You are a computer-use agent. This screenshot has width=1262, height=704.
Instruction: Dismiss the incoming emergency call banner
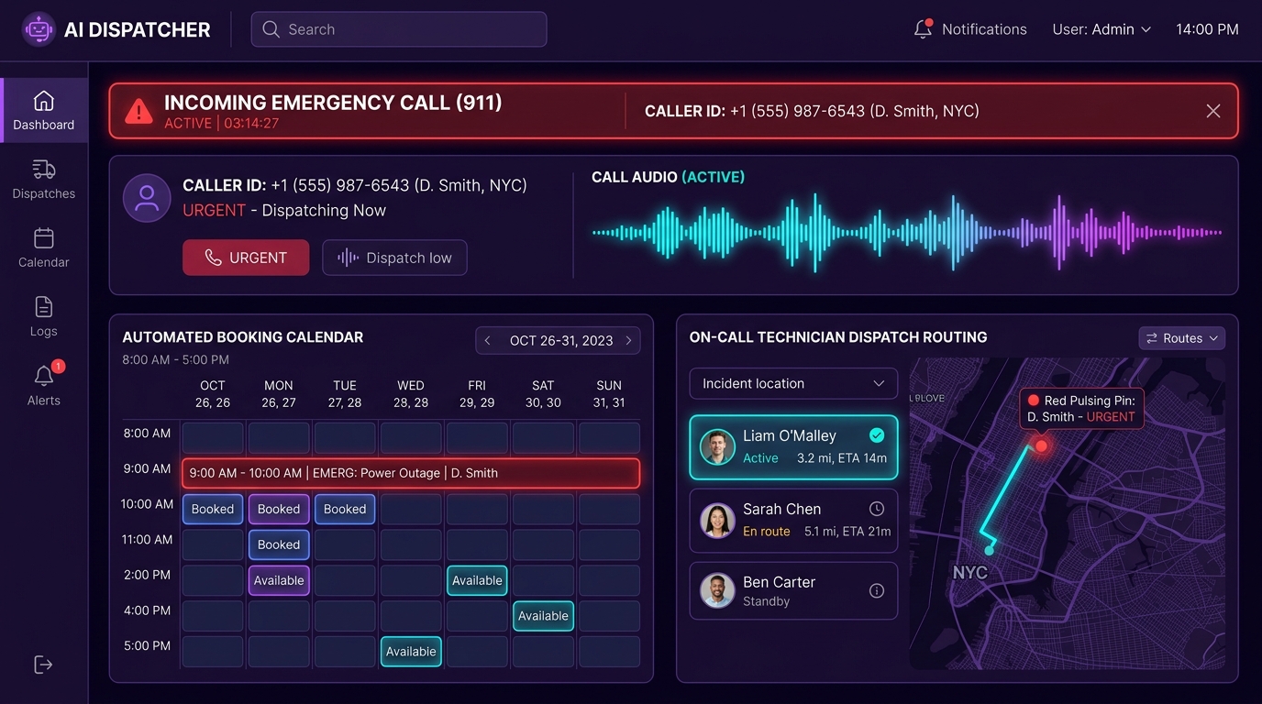(x=1212, y=111)
